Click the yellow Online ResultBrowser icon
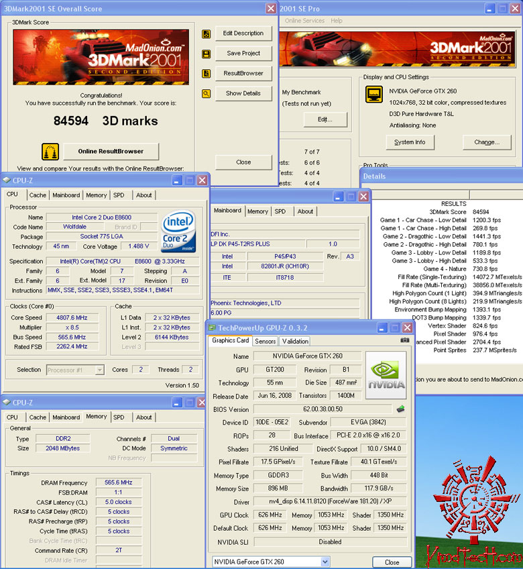The height and width of the screenshot is (569, 523). (x=50, y=152)
